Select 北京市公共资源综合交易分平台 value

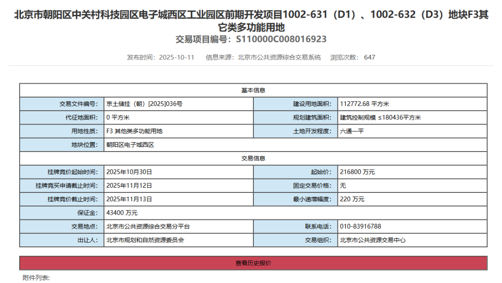(148, 226)
